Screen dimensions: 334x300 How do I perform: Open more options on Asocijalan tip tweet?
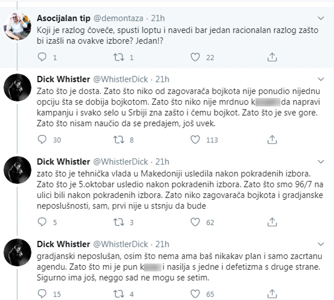click(x=321, y=18)
